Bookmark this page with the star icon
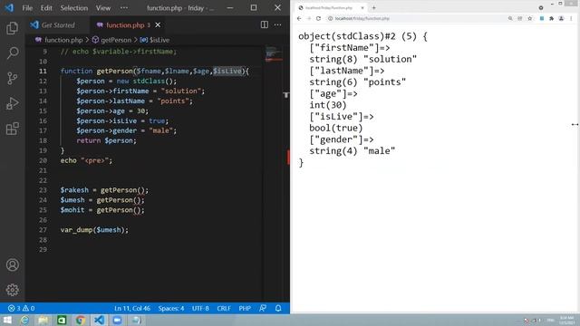The height and width of the screenshot is (326, 580). (x=529, y=18)
